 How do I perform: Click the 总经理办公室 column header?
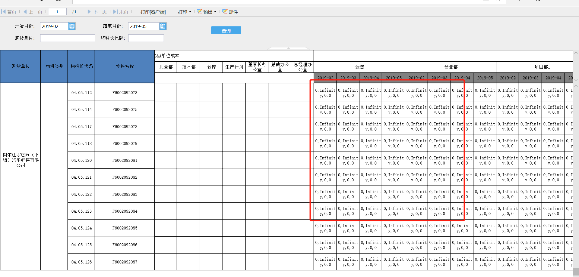click(302, 67)
